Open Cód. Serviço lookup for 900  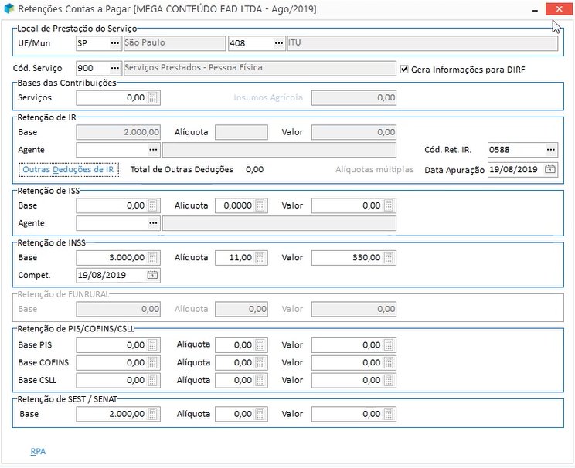click(115, 68)
